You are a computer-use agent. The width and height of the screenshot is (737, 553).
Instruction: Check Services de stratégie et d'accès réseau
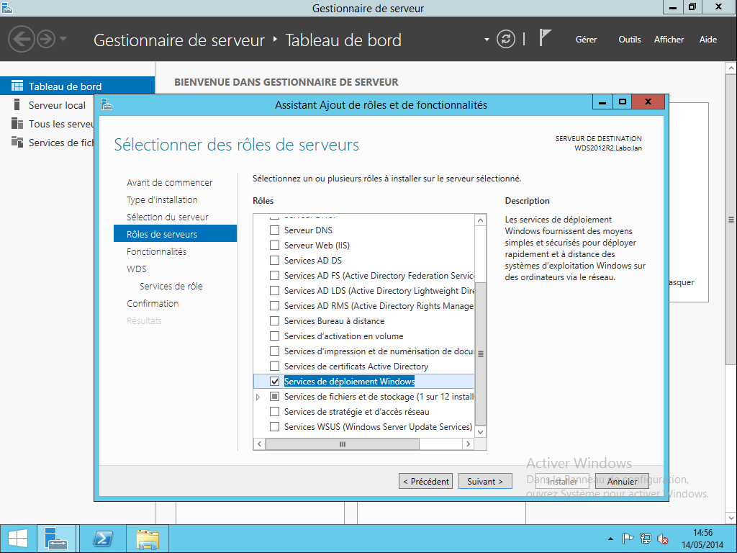274,411
